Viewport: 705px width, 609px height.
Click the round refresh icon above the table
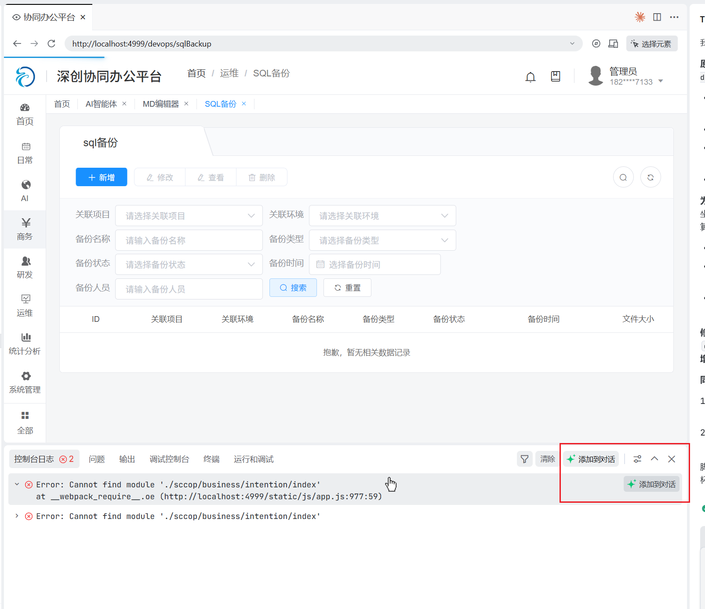tap(650, 177)
